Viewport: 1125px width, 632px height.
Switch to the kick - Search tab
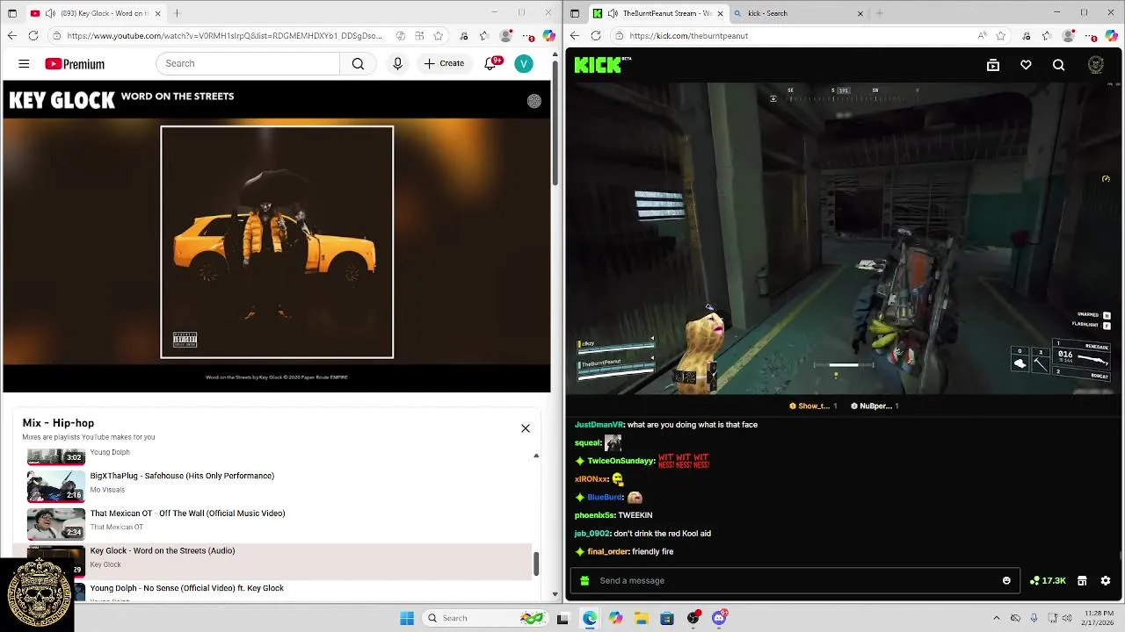798,13
